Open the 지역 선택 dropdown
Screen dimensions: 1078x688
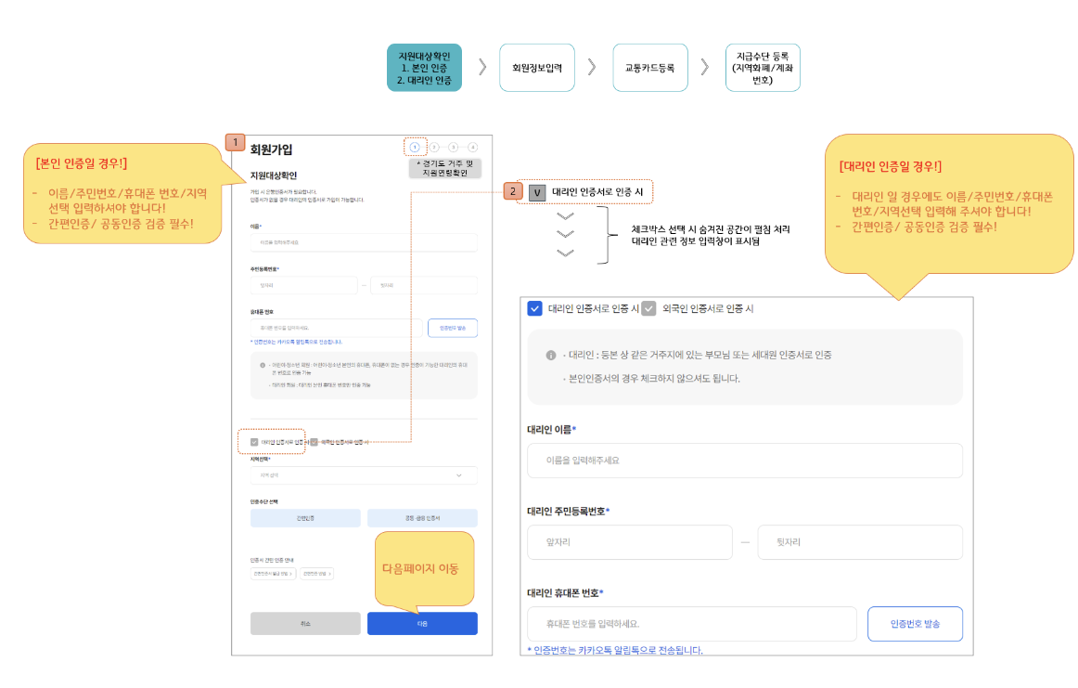tap(363, 476)
